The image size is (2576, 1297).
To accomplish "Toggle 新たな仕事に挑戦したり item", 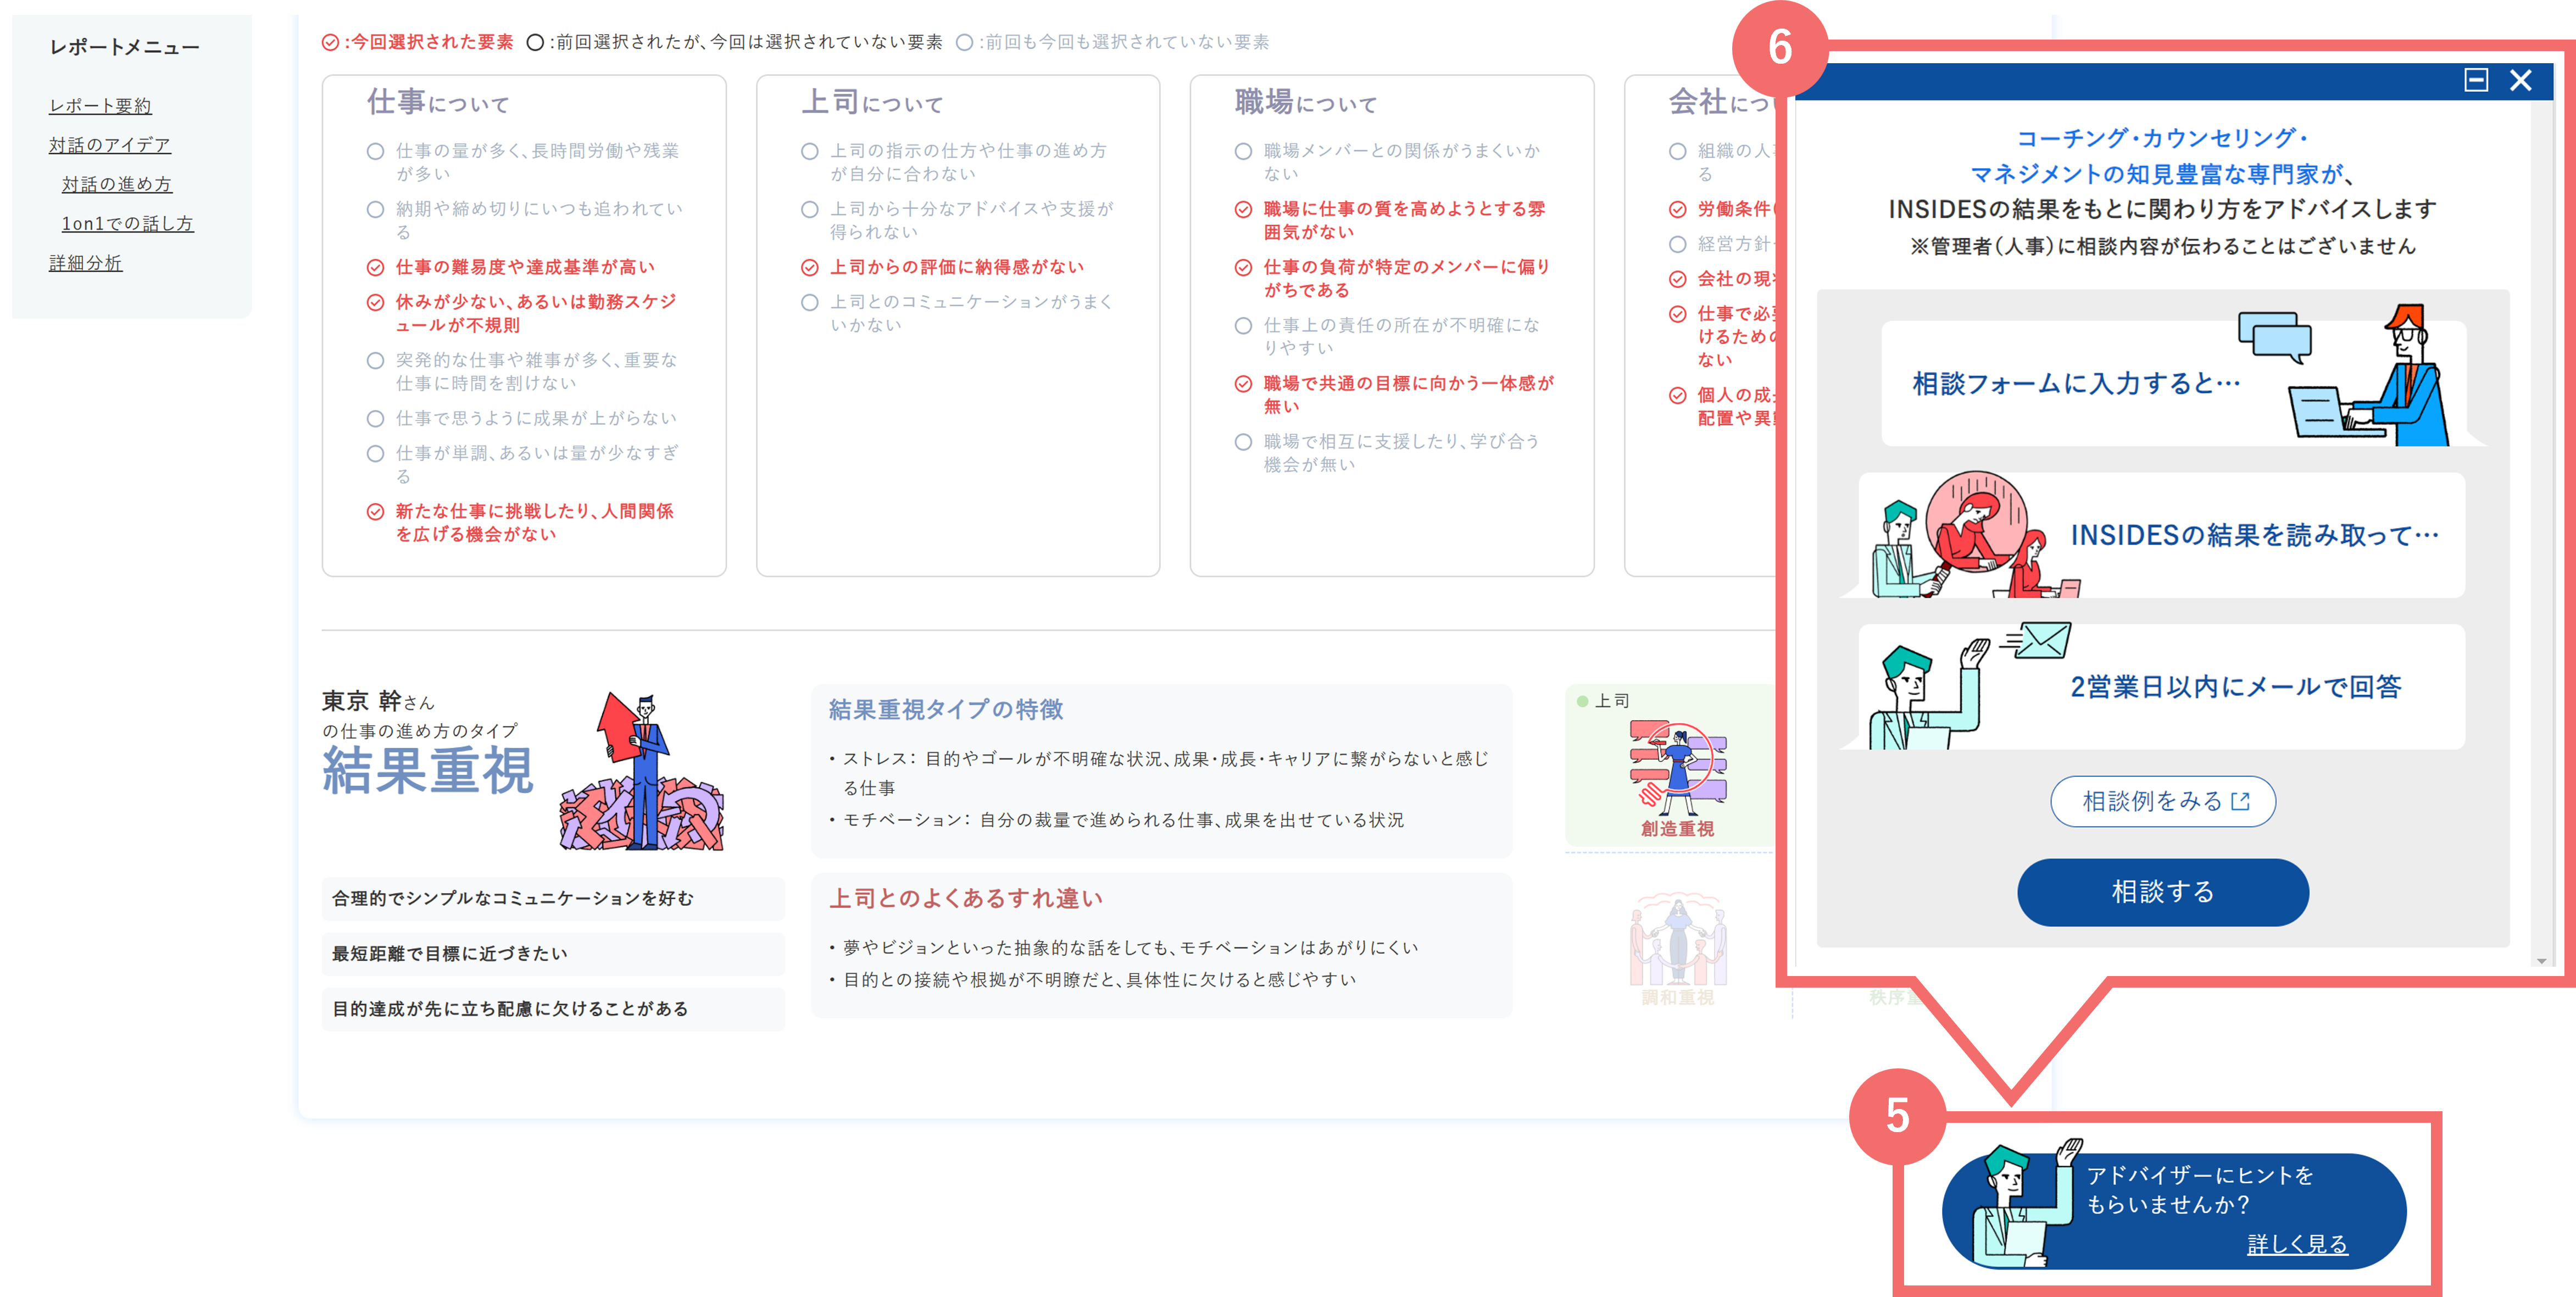I will click(x=520, y=522).
